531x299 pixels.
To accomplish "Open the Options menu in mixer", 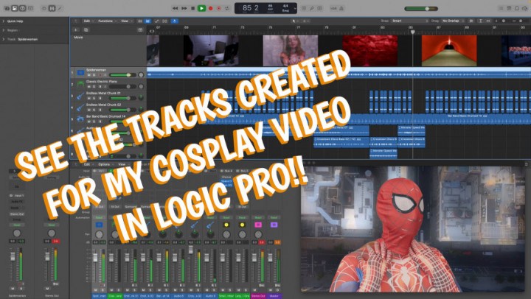I will (x=104, y=164).
